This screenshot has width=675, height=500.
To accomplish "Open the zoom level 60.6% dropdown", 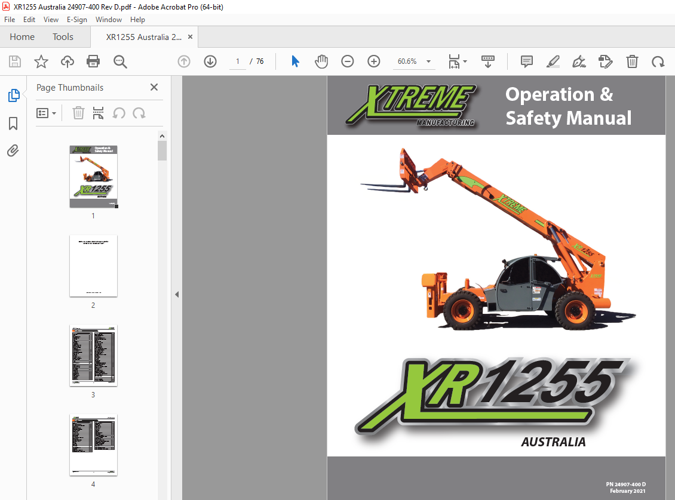I will 428,61.
